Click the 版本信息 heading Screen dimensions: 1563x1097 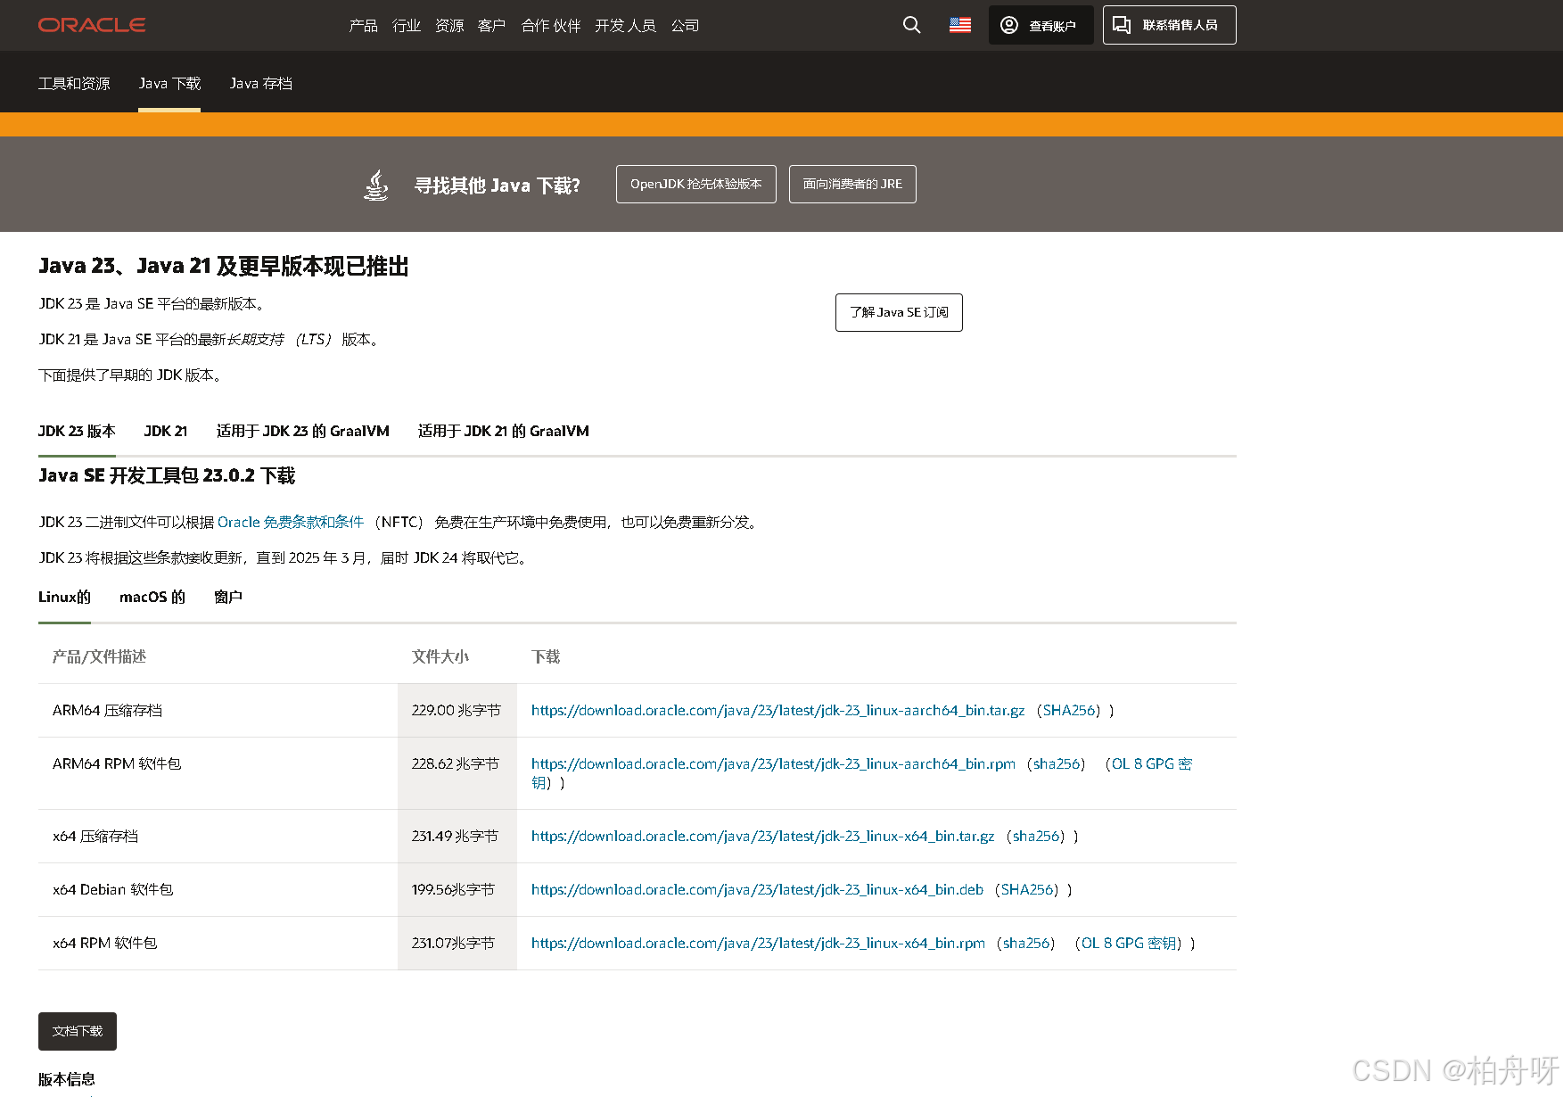67,1079
